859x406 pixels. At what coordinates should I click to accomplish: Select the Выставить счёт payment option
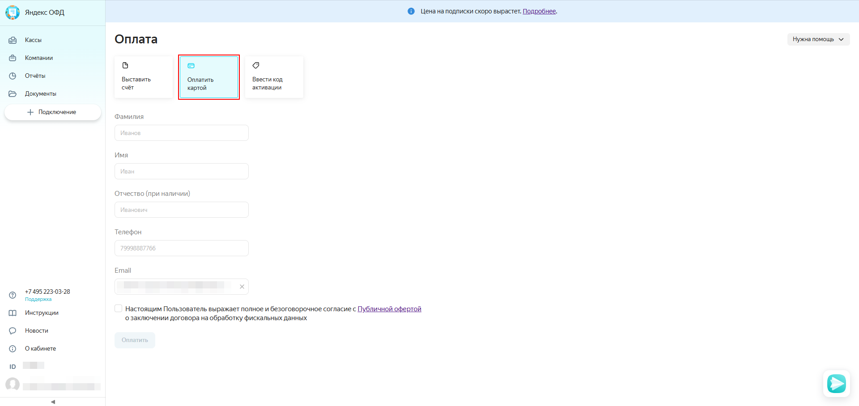pyautogui.click(x=144, y=77)
